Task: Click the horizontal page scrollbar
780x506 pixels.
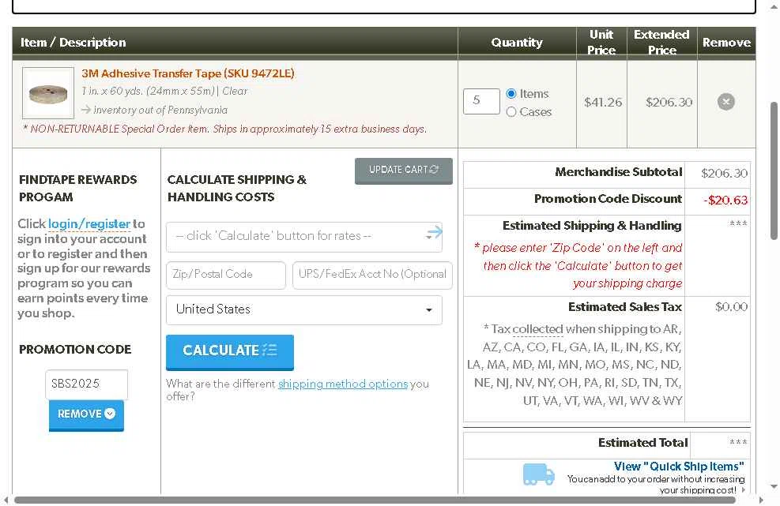Action: (375, 500)
